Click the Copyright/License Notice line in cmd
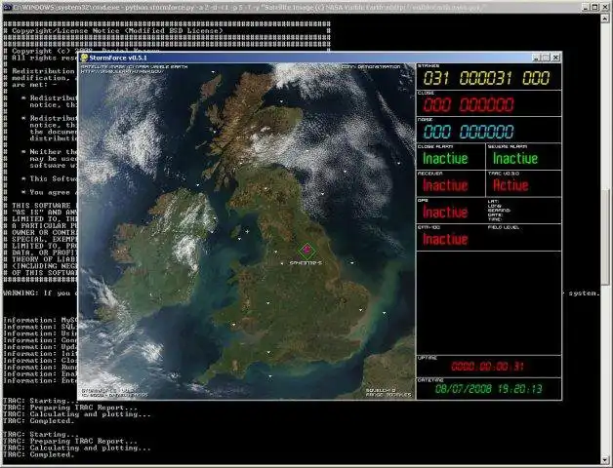 pyautogui.click(x=117, y=30)
